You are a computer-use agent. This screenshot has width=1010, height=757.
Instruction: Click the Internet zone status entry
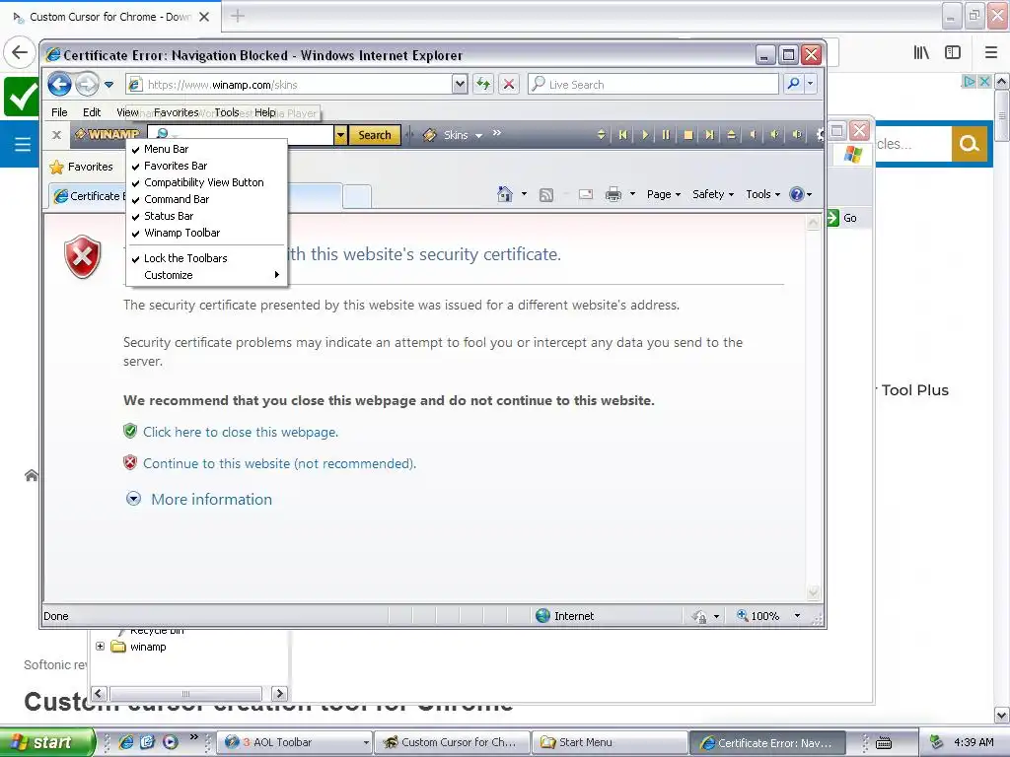565,616
